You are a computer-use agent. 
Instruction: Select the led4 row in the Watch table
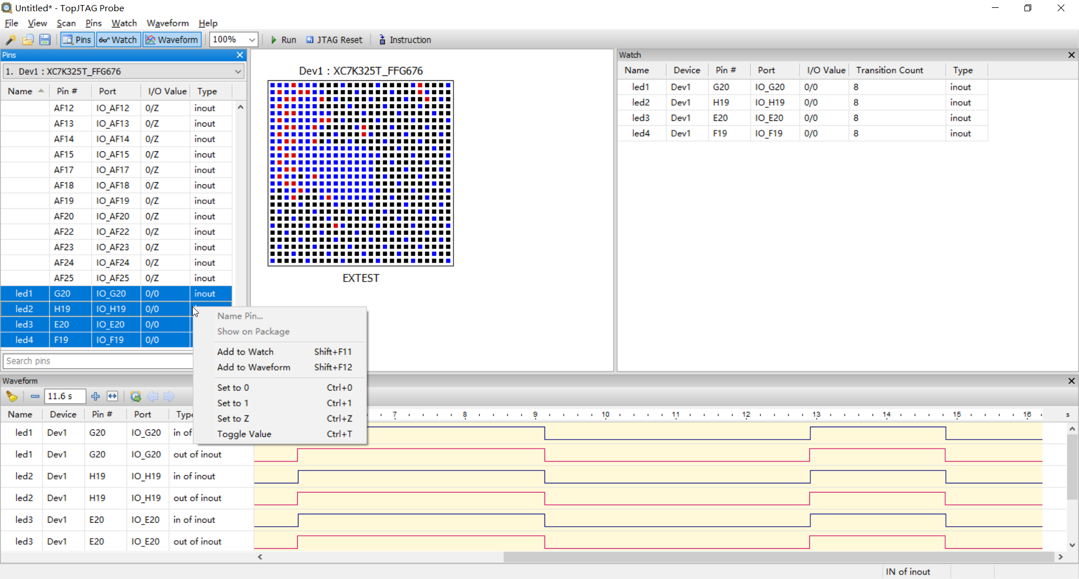click(803, 133)
